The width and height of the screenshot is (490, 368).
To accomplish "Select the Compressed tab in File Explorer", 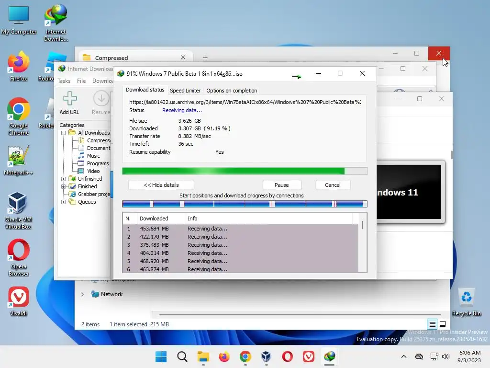I will 135,57.
